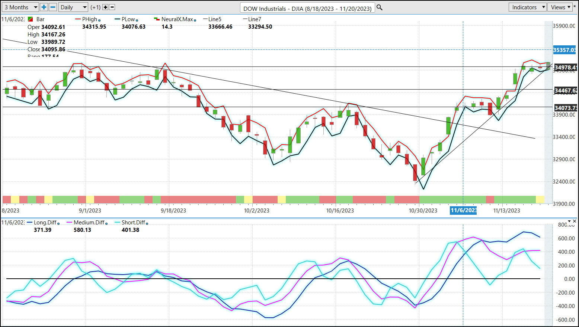Screen dimensions: 579x327
Task: Click the 10/30/2023 date axis label
Action: click(423, 210)
